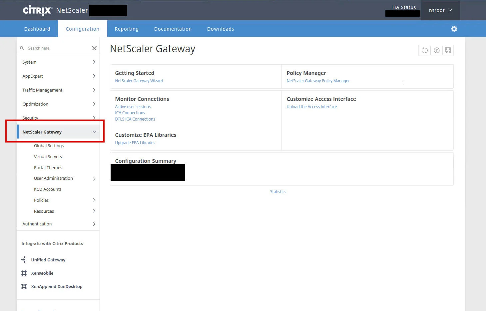Select User Administration tree item
Image resolution: width=486 pixels, height=311 pixels.
53,178
